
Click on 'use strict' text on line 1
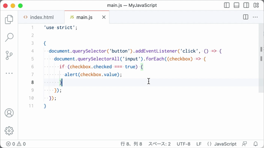pyautogui.click(x=59, y=28)
